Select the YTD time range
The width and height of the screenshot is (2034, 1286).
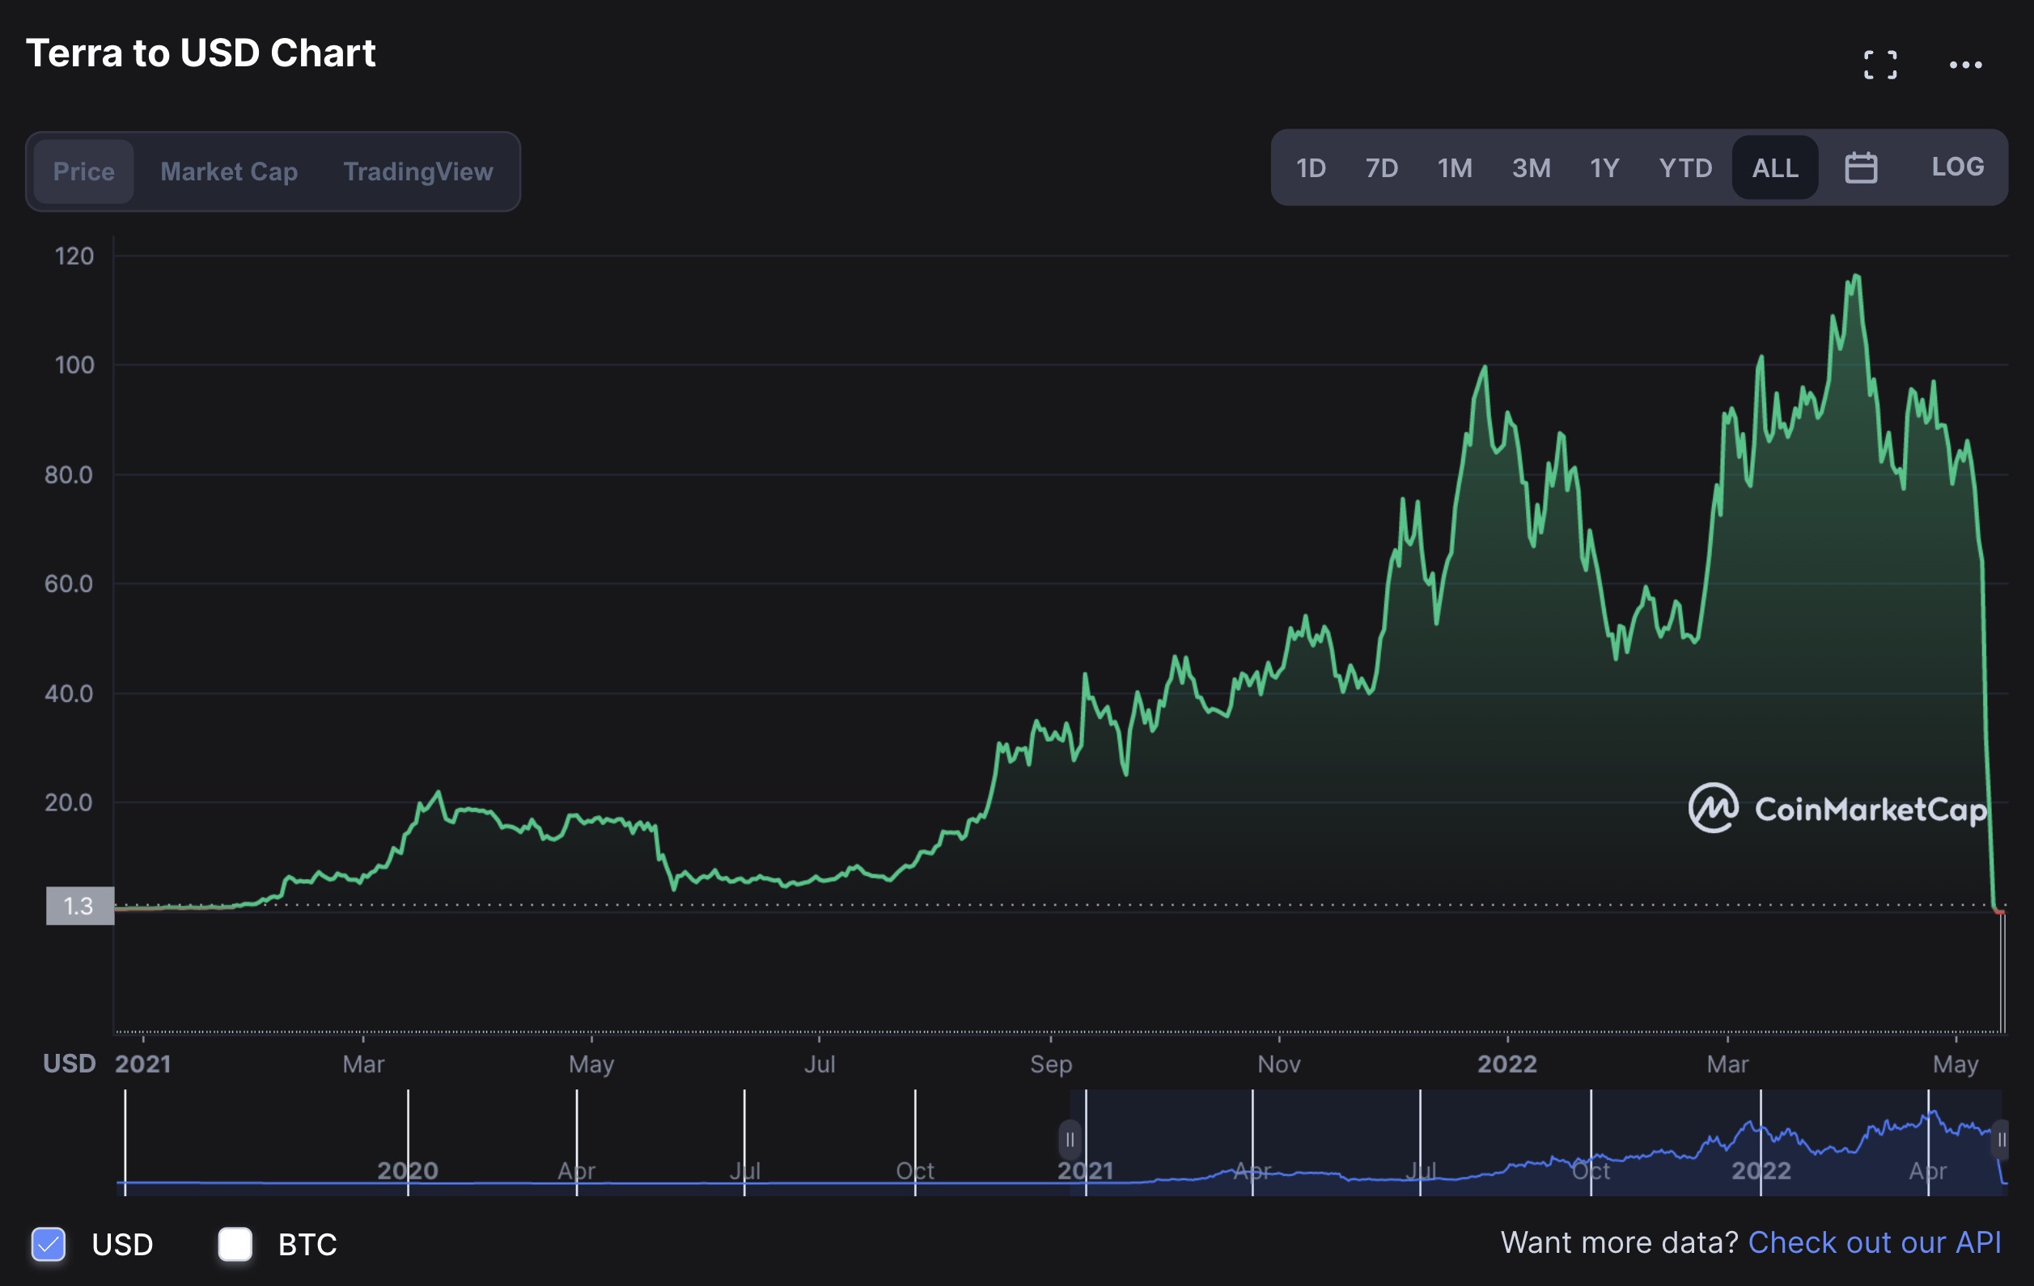tap(1685, 168)
